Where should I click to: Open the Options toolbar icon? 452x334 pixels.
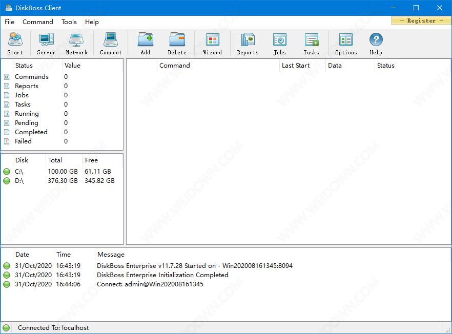click(x=346, y=39)
